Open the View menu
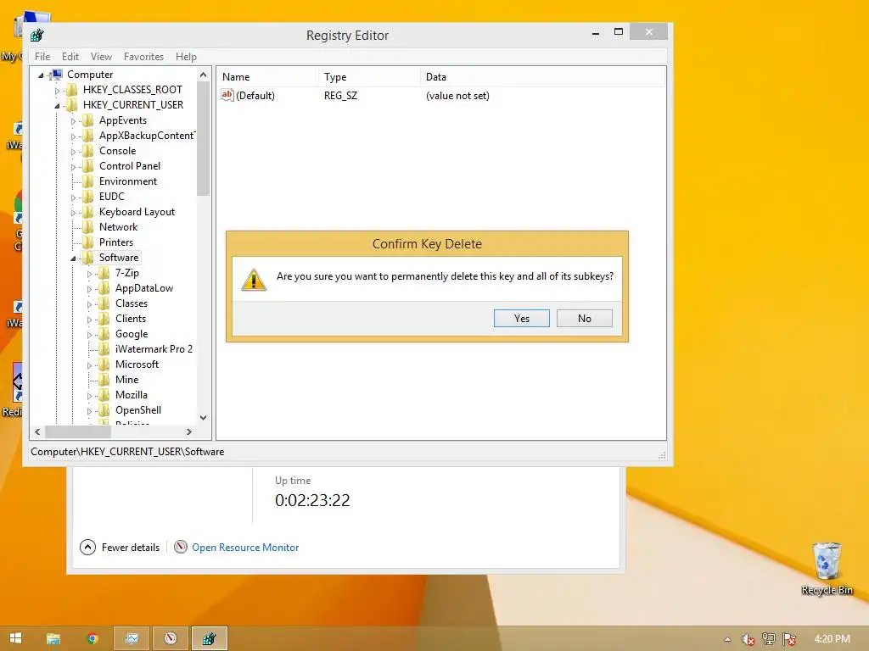This screenshot has height=651, width=869. [x=101, y=57]
